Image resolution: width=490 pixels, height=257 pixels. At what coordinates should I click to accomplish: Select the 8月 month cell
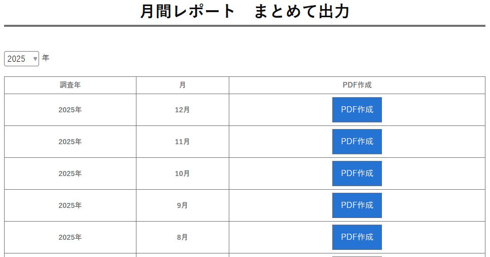(183, 237)
